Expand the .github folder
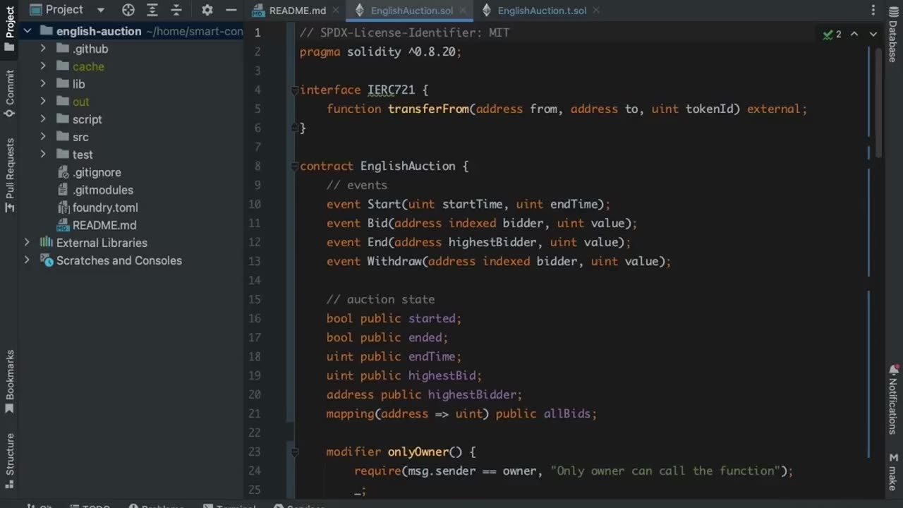Viewport: 903px width, 508px height. point(43,49)
